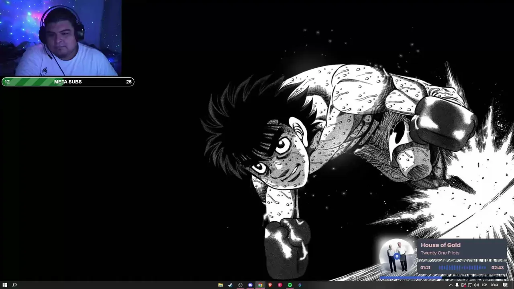Click the total duration 02:43
Screen dimensions: 514x289
pyautogui.click(x=497, y=268)
